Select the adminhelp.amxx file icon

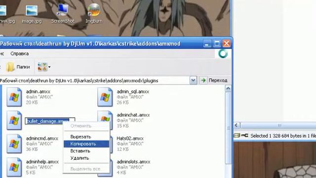click(x=14, y=167)
